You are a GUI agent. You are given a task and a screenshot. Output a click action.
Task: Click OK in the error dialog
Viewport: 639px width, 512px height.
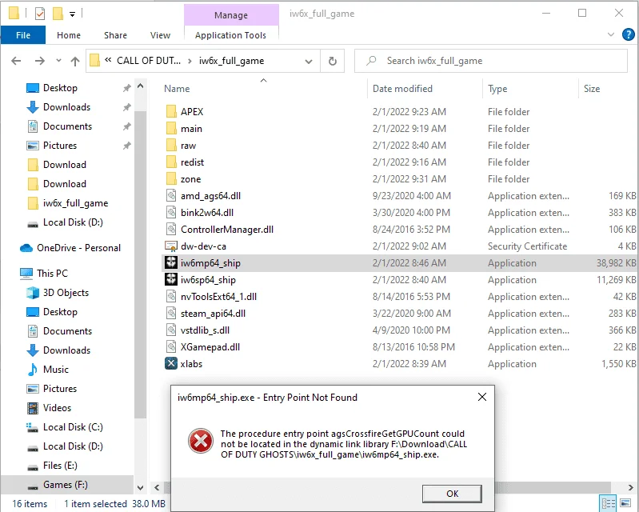coord(452,494)
